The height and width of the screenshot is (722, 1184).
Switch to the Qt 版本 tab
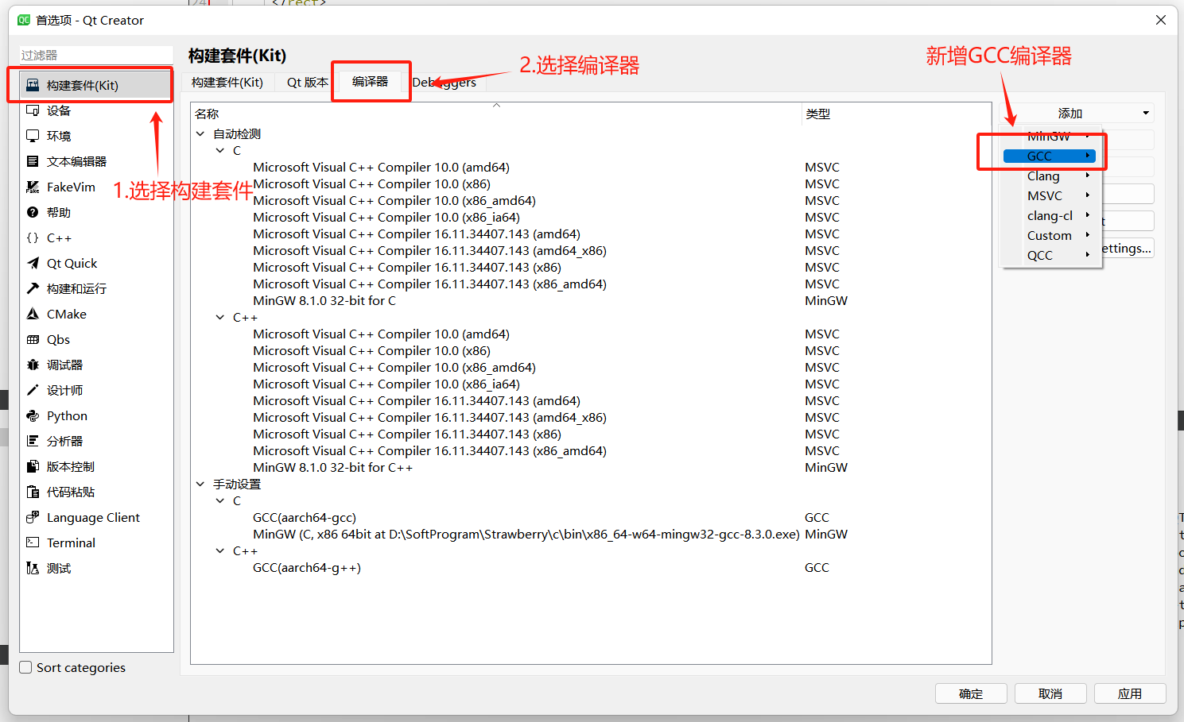click(x=307, y=82)
